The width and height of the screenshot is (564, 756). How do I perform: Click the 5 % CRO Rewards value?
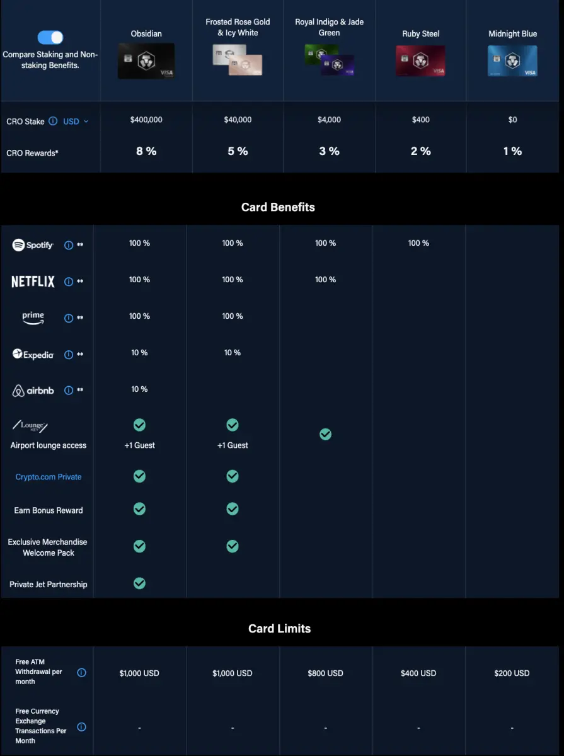point(238,151)
